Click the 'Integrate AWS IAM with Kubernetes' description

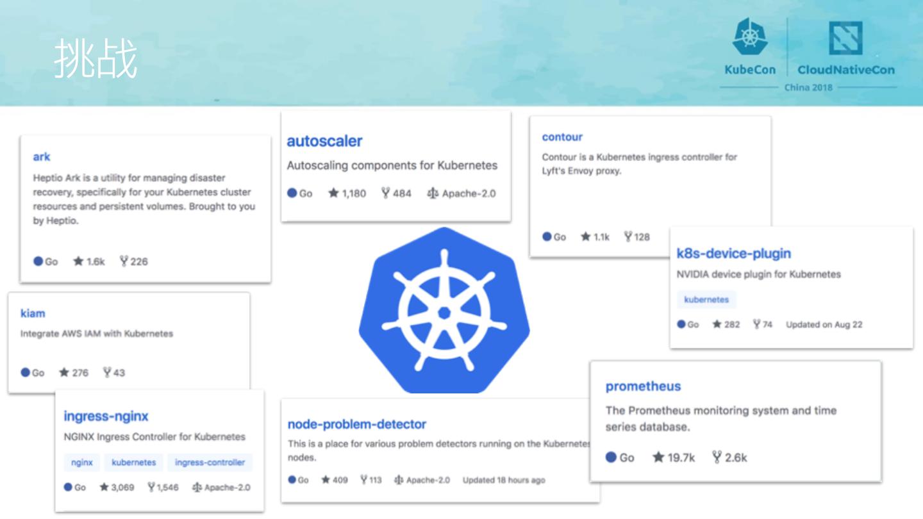[97, 334]
